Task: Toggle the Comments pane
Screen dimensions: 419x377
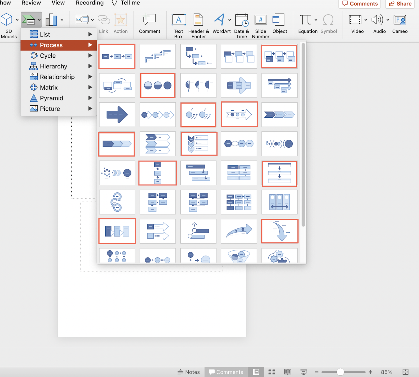Action: (x=226, y=372)
